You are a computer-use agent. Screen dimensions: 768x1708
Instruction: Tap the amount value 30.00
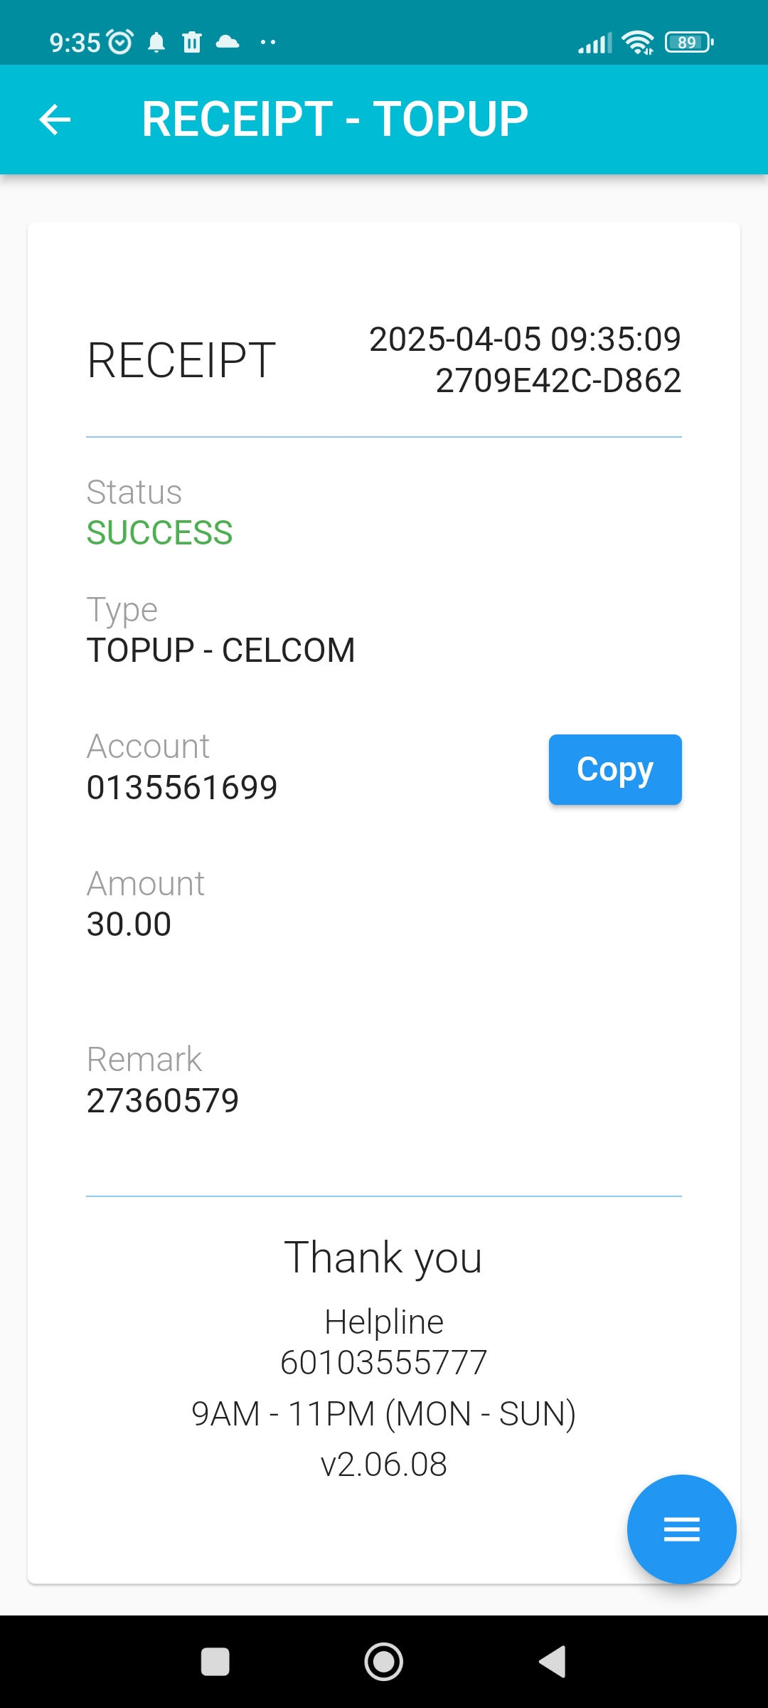(129, 924)
